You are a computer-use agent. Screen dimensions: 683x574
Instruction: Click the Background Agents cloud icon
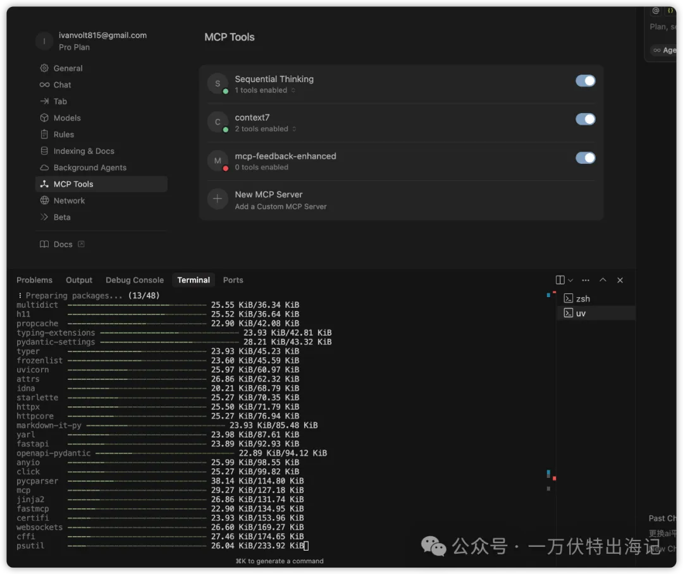click(44, 168)
